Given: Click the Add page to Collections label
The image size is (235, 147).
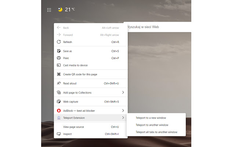Looking at the screenshot, I should tap(77, 93).
